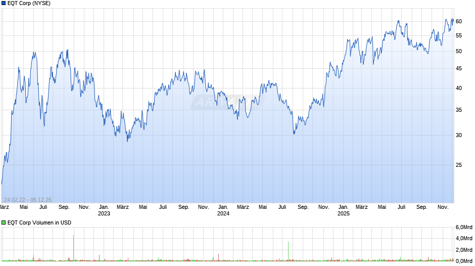Viewport: 475px width, 266px height.
Task: Click the 'Jan.' label above 2023
Action: (104, 207)
